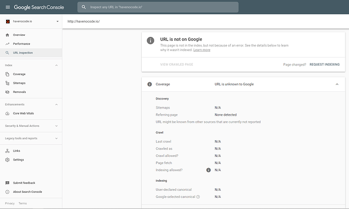Click the Coverage pages icon

(x=8, y=74)
